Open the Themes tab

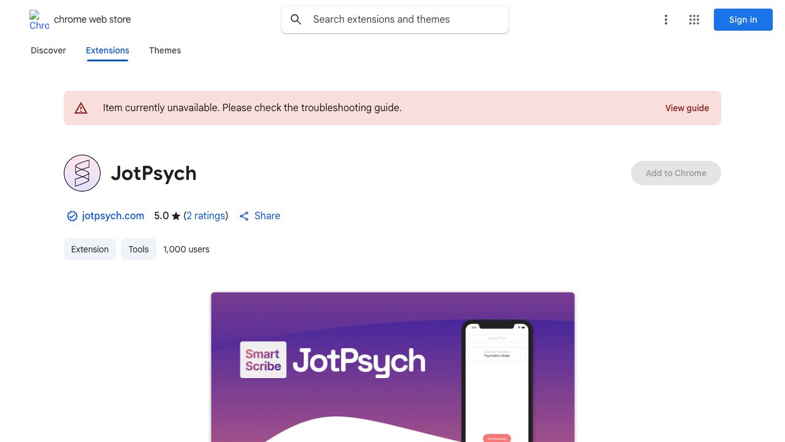point(165,50)
